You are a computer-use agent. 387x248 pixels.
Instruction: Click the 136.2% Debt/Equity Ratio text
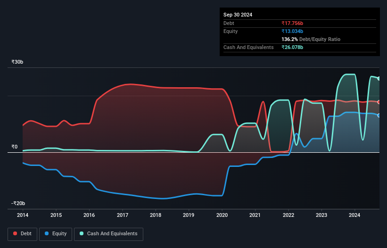[x=311, y=39]
